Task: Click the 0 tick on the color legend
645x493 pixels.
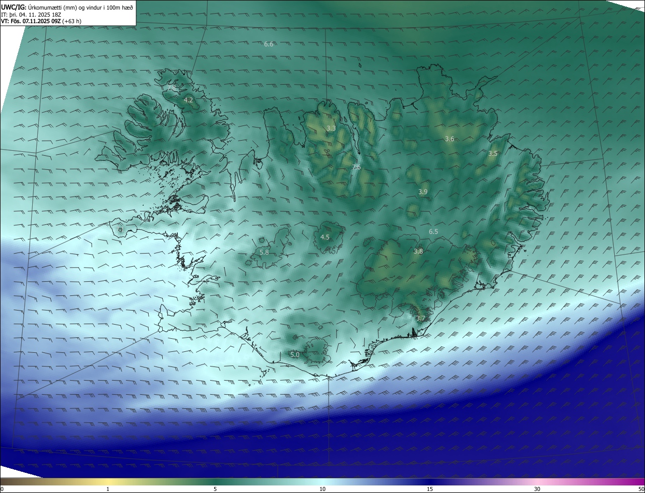Action: (x=2, y=489)
